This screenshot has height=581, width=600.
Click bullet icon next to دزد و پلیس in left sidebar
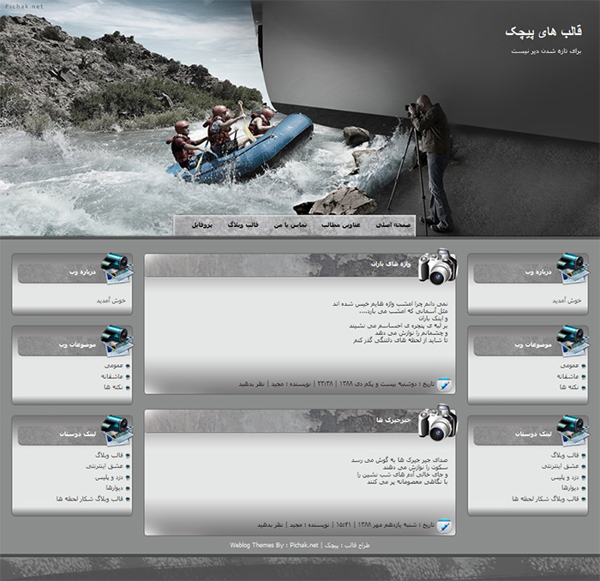pos(128,477)
